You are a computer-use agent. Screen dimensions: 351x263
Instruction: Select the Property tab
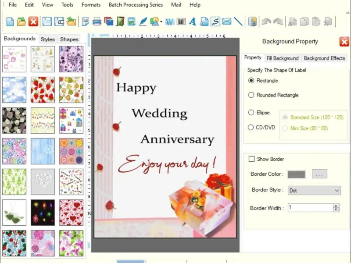click(253, 58)
